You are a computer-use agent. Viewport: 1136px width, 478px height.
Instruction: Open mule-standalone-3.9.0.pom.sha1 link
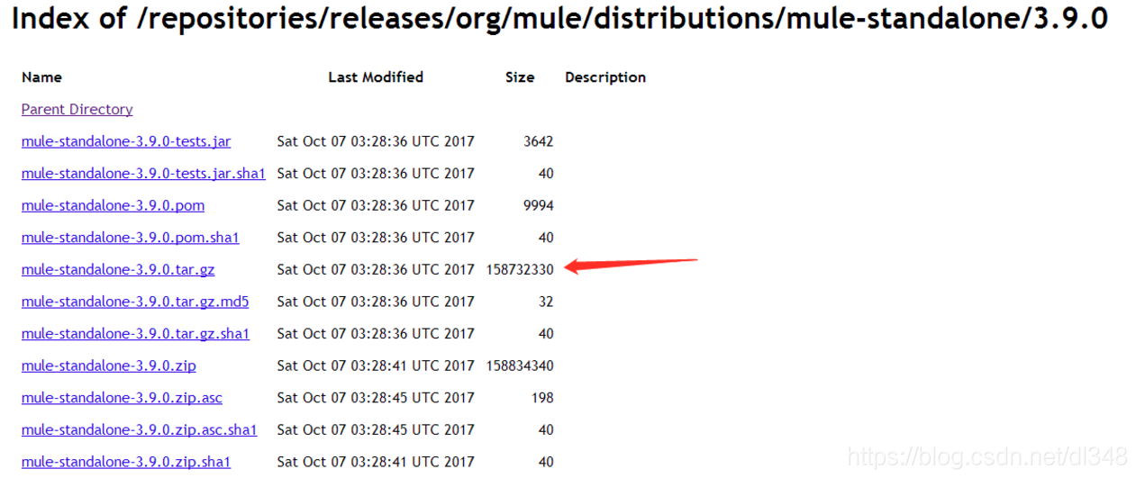[131, 238]
